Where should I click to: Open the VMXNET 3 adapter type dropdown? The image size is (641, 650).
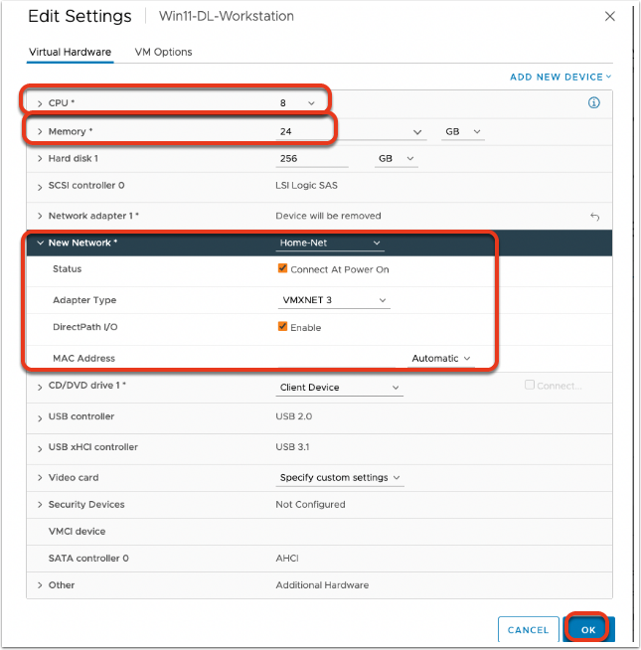click(x=333, y=300)
